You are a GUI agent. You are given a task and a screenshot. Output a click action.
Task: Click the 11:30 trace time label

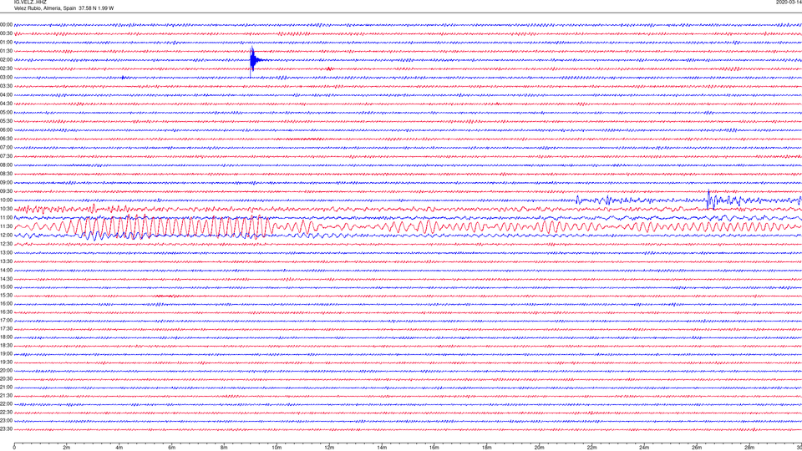point(6,226)
